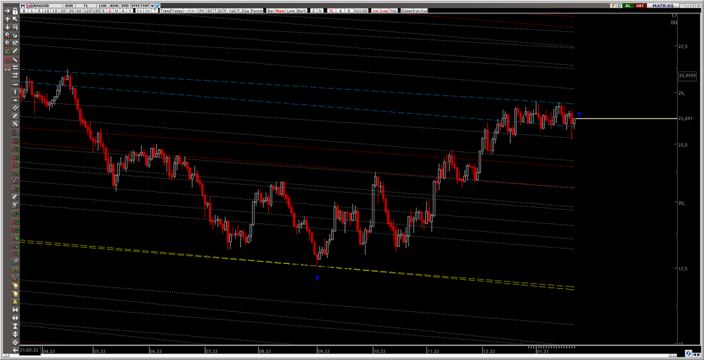Click the T.Sil delete-all button
The height and width of the screenshot is (360, 704).
pos(218,11)
